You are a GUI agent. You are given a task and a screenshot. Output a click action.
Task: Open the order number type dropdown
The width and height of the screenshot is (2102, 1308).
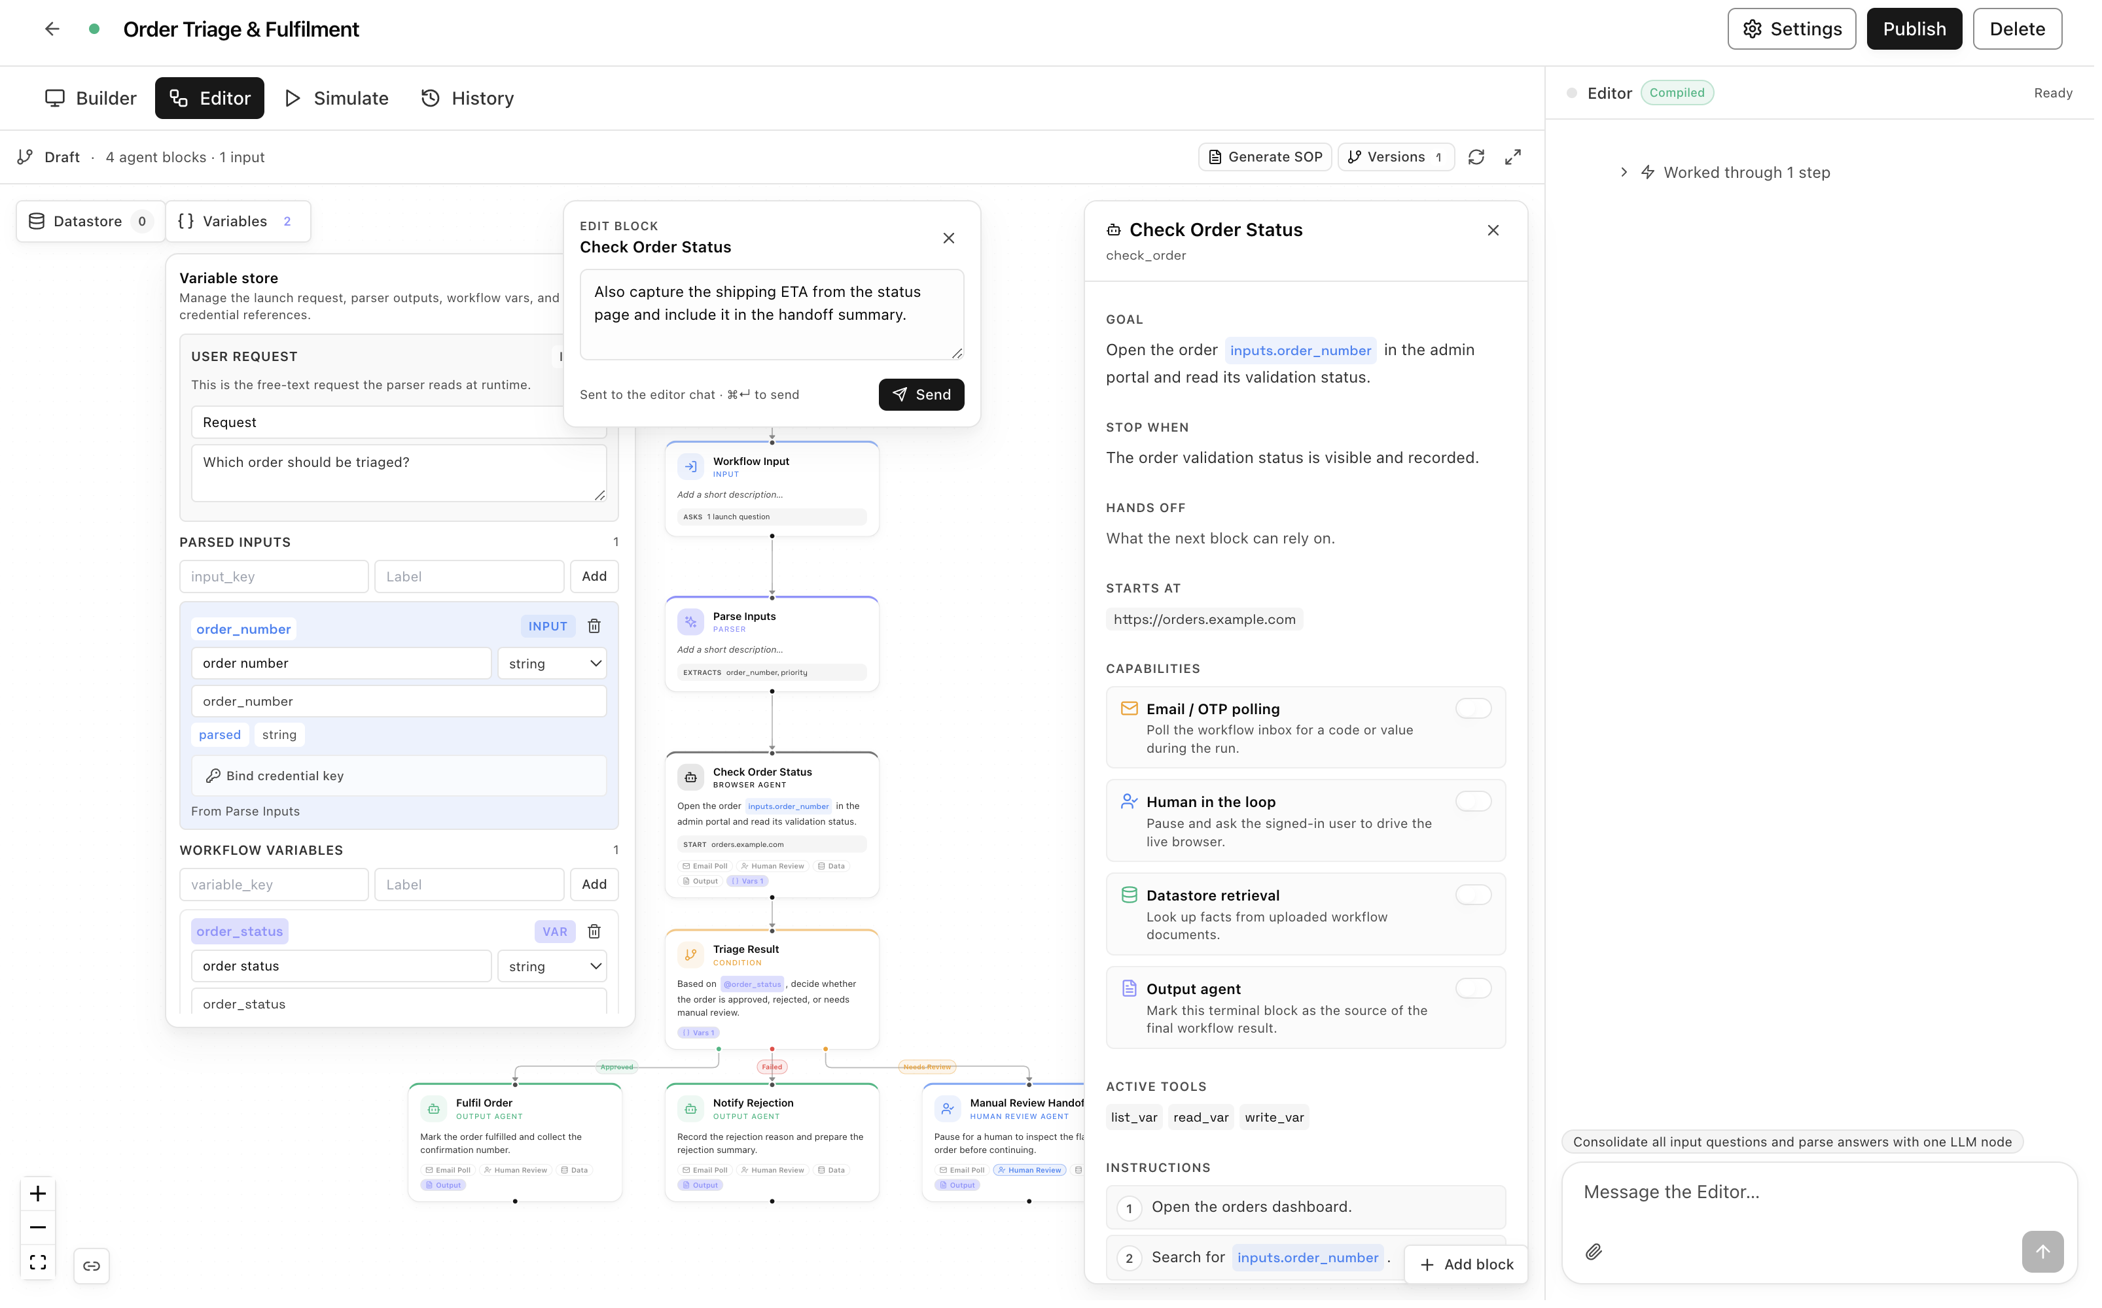pyautogui.click(x=554, y=666)
